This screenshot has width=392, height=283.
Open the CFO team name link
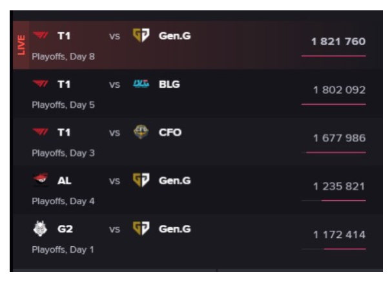170,132
